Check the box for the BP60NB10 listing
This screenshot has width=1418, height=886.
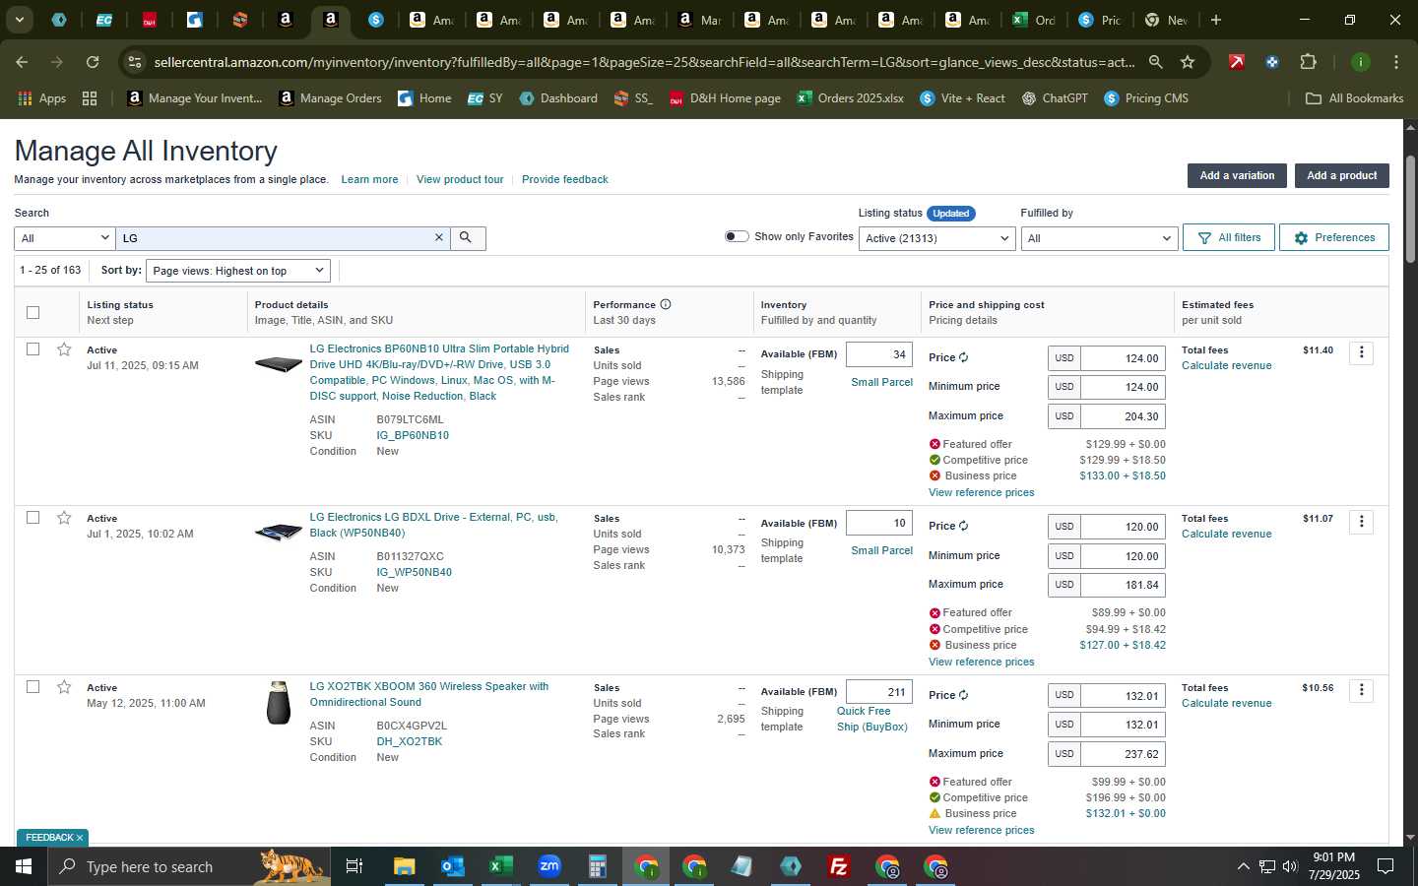click(33, 348)
